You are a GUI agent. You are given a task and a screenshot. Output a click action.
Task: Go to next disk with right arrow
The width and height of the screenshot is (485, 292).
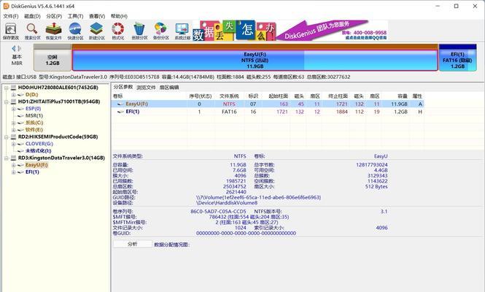click(20, 48)
